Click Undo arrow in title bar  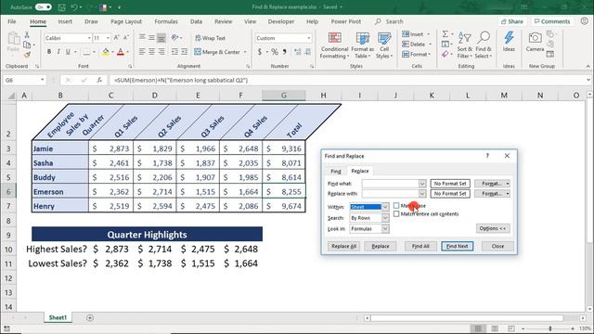(x=74, y=7)
